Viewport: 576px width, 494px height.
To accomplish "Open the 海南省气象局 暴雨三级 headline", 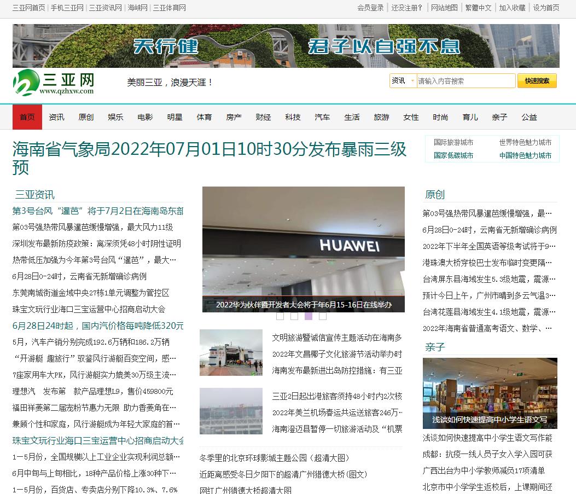I will coord(210,158).
